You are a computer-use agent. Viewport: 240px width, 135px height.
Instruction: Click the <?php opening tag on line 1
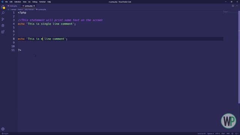click(x=22, y=12)
